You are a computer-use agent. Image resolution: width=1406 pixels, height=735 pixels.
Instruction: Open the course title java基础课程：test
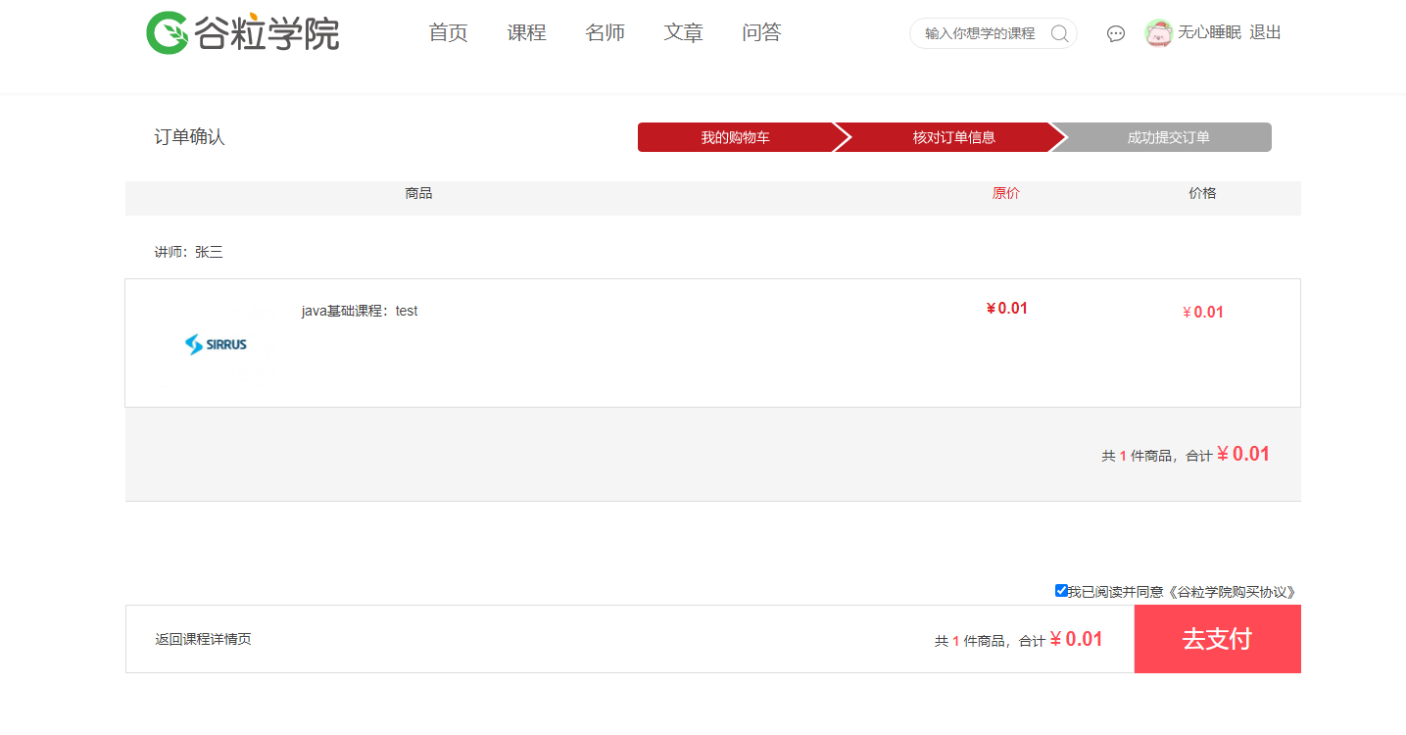[x=360, y=311]
